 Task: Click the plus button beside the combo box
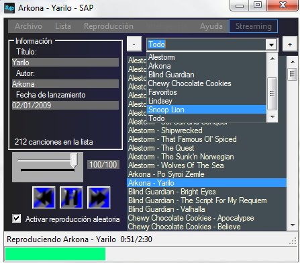pos(290,44)
